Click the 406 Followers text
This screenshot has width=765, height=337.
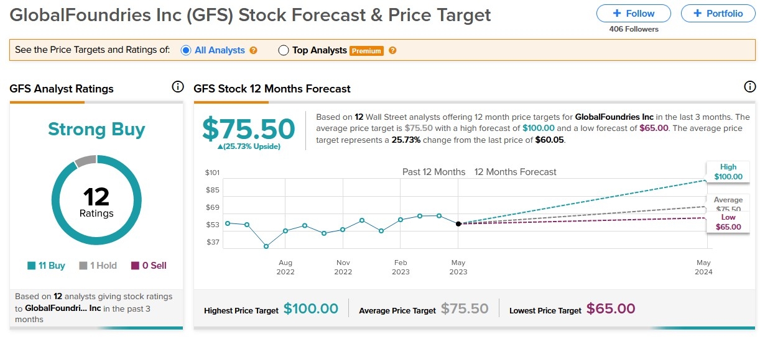tap(633, 29)
